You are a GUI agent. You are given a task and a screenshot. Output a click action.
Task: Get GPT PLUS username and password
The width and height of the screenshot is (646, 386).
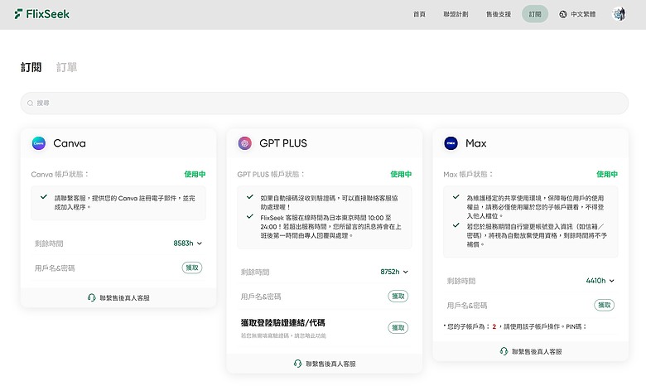pos(398,297)
